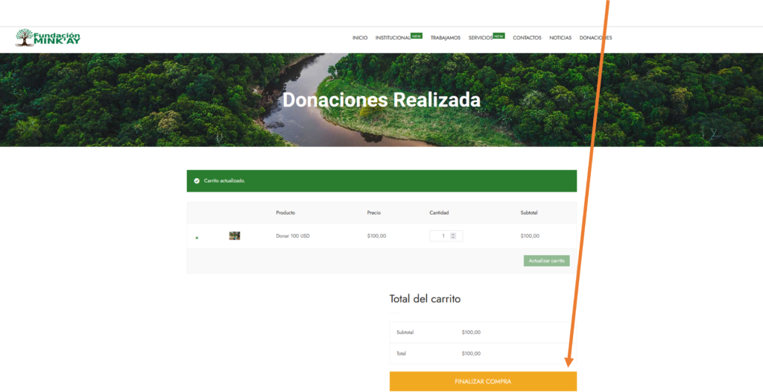The image size is (763, 392).
Task: Click the Precio column header
Action: pos(374,213)
